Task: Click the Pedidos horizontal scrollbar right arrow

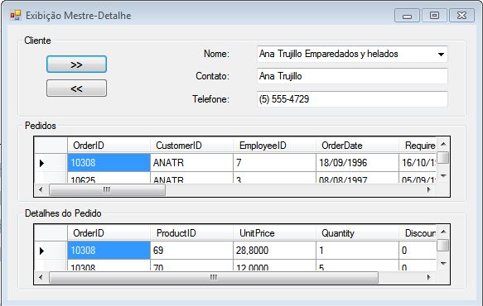Action: pyautogui.click(x=429, y=189)
